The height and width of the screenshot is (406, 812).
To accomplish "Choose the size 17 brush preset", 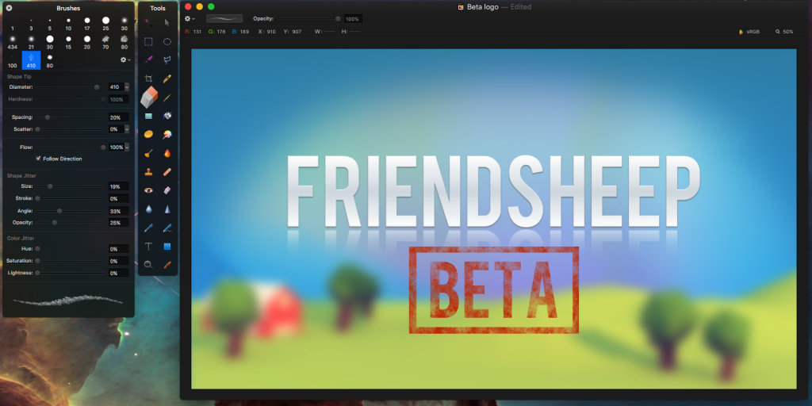I will pos(87,24).
